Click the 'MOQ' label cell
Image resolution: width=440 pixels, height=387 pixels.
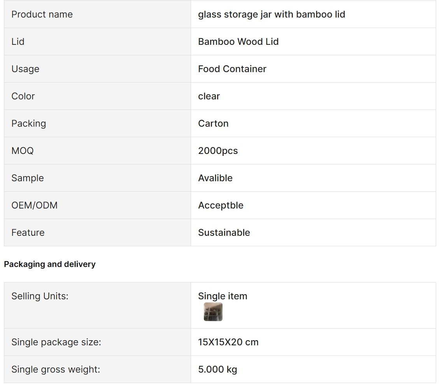(x=97, y=151)
